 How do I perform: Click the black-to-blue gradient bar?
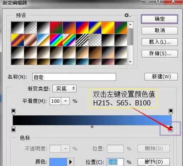click(x=92, y=120)
